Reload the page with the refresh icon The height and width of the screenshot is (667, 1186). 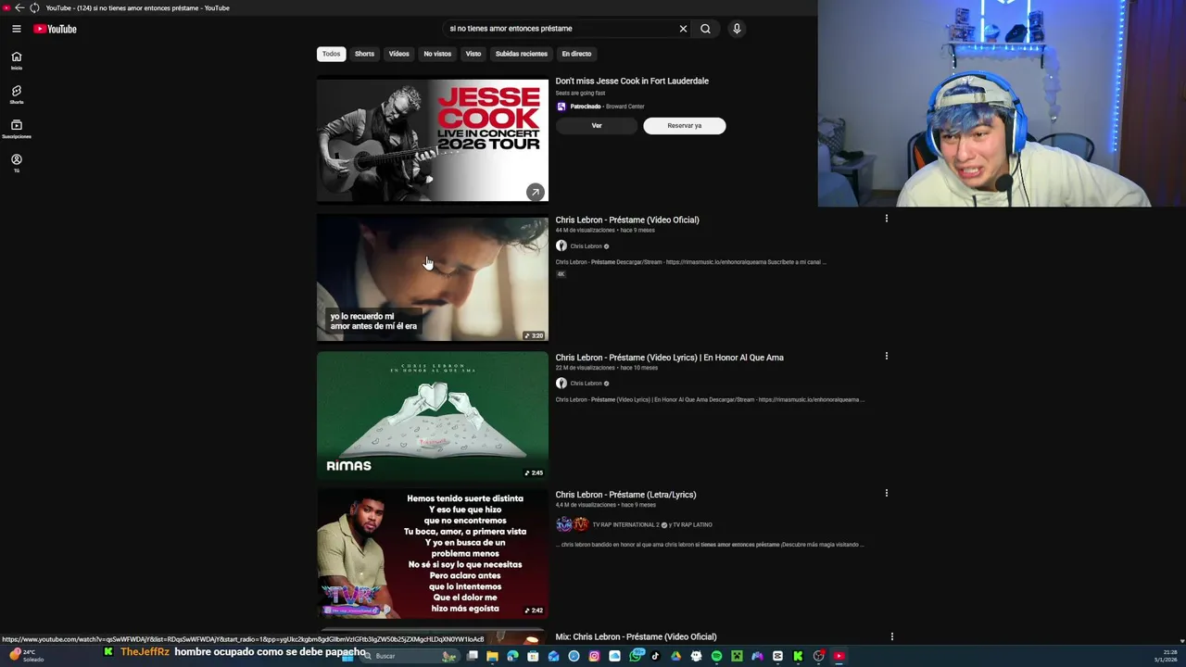(34, 7)
